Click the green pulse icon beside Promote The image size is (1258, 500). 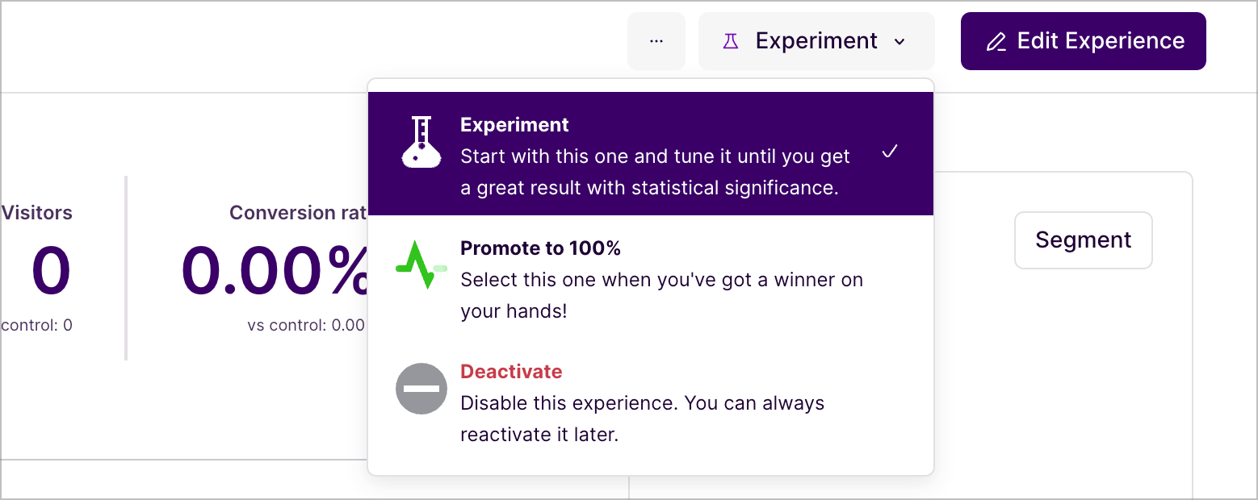click(421, 265)
